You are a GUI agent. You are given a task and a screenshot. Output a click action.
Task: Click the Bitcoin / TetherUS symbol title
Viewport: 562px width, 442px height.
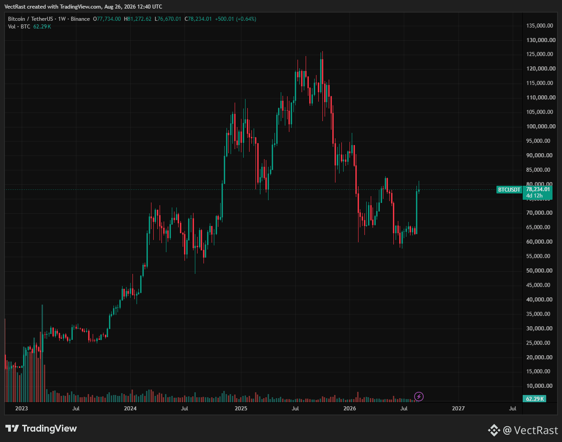click(31, 19)
